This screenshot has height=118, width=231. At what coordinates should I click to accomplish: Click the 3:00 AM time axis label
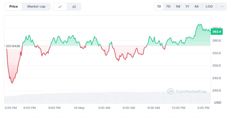tap(104, 108)
